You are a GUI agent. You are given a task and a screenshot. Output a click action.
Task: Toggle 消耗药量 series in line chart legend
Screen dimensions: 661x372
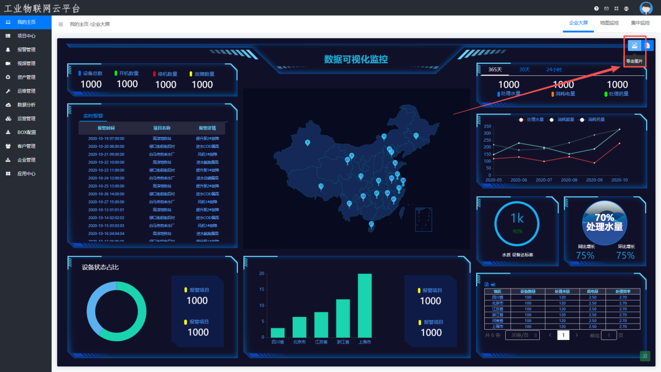pos(592,119)
